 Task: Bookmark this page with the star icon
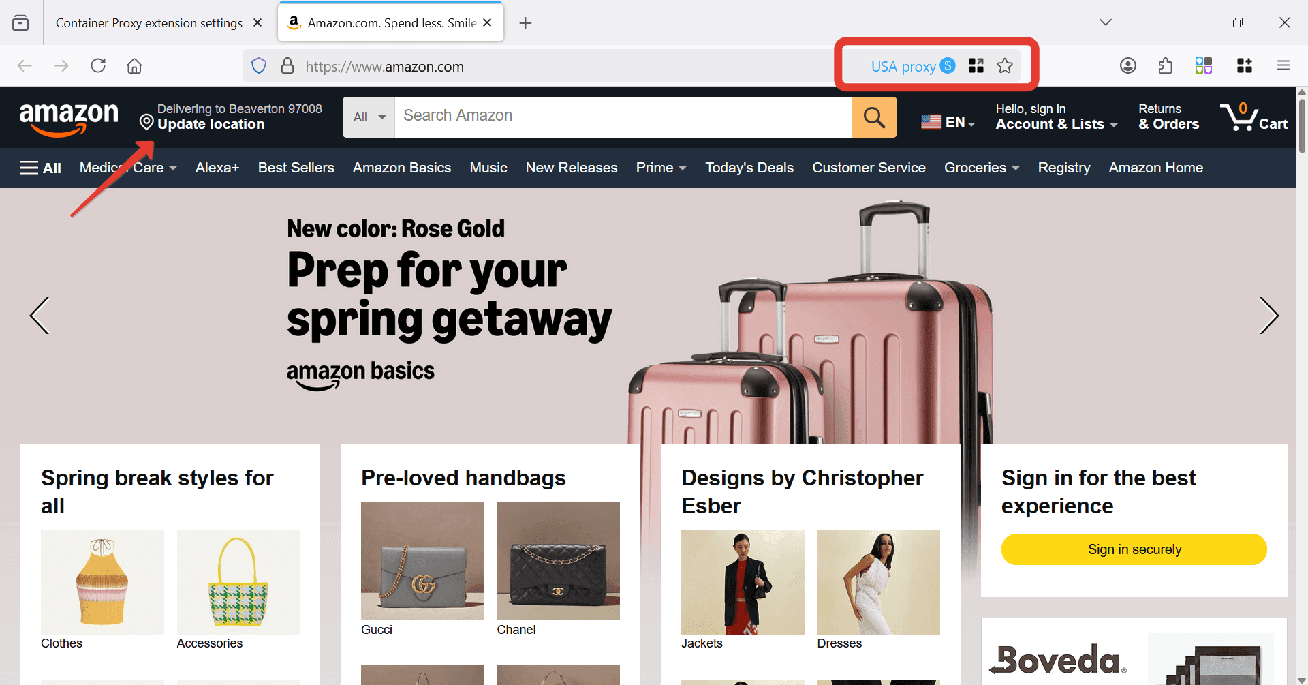[1005, 66]
